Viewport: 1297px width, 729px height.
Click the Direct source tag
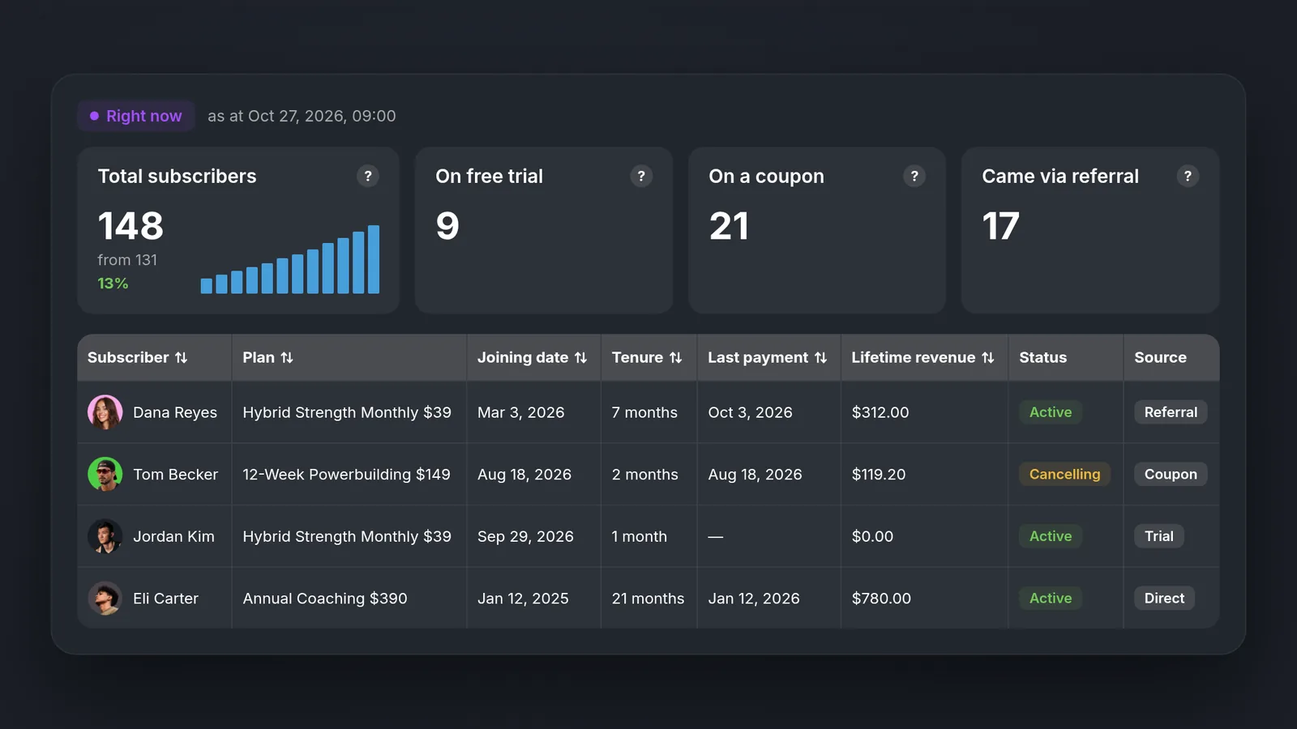(x=1164, y=598)
